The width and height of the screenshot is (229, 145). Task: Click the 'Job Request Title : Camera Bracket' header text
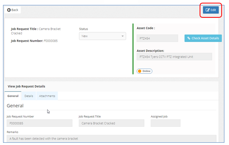coord(36,29)
